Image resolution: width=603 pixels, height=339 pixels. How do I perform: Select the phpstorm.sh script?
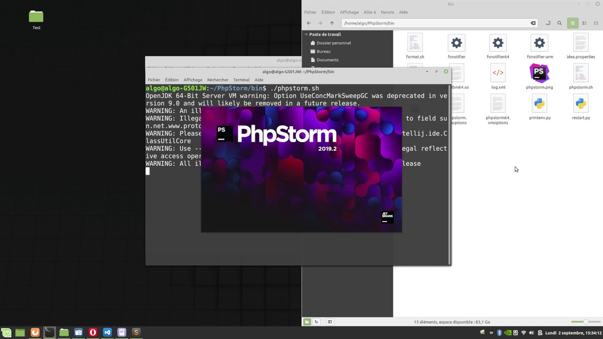click(581, 77)
